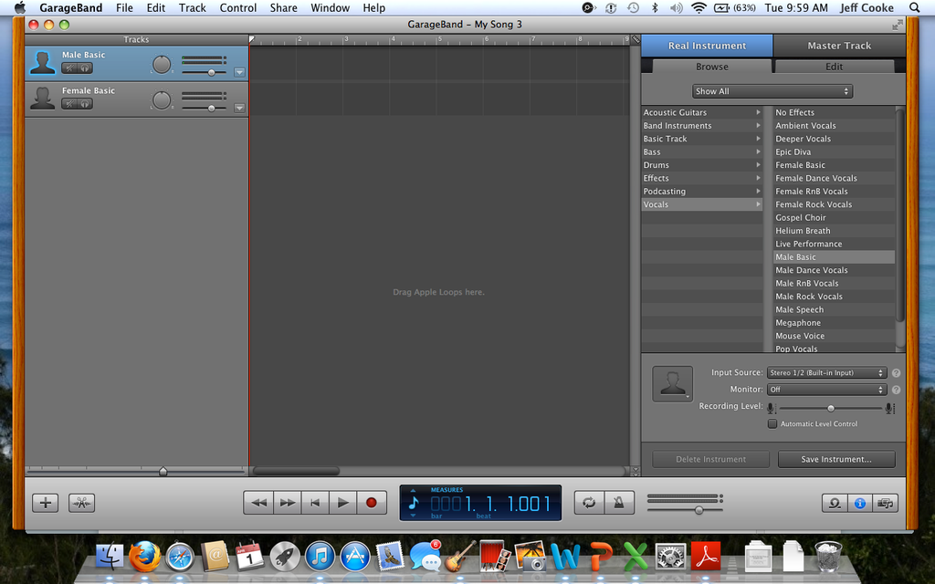Click the instrument icon in the info pane
This screenshot has width=935, height=584.
pyautogui.click(x=673, y=384)
